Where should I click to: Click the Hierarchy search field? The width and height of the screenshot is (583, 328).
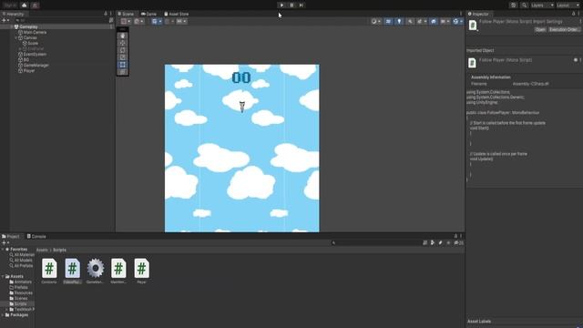61,20
